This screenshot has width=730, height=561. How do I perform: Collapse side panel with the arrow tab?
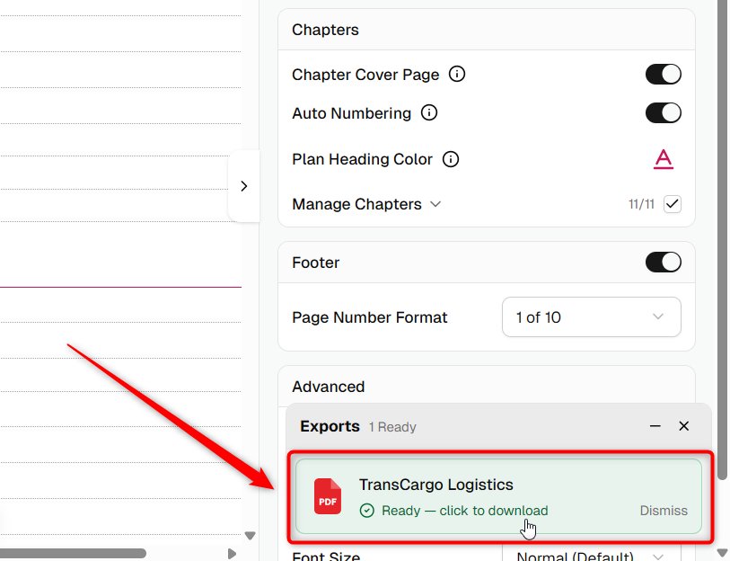point(244,186)
